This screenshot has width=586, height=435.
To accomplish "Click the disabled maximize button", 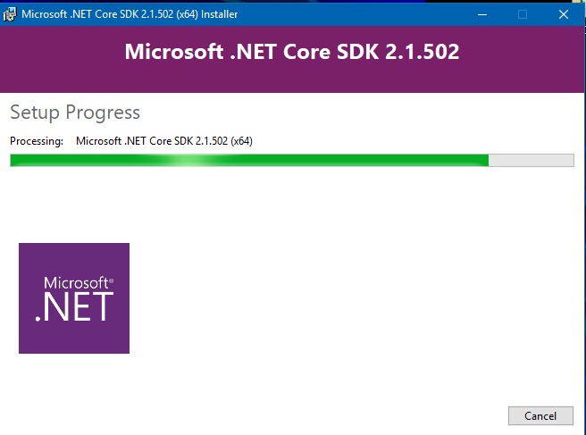I will coord(523,14).
